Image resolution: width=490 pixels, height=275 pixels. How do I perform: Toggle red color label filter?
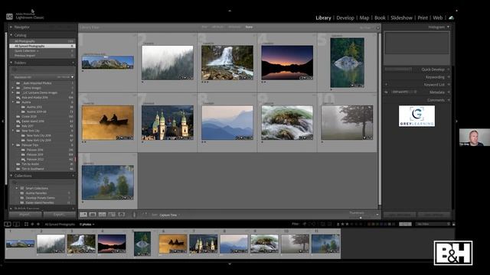370,224
